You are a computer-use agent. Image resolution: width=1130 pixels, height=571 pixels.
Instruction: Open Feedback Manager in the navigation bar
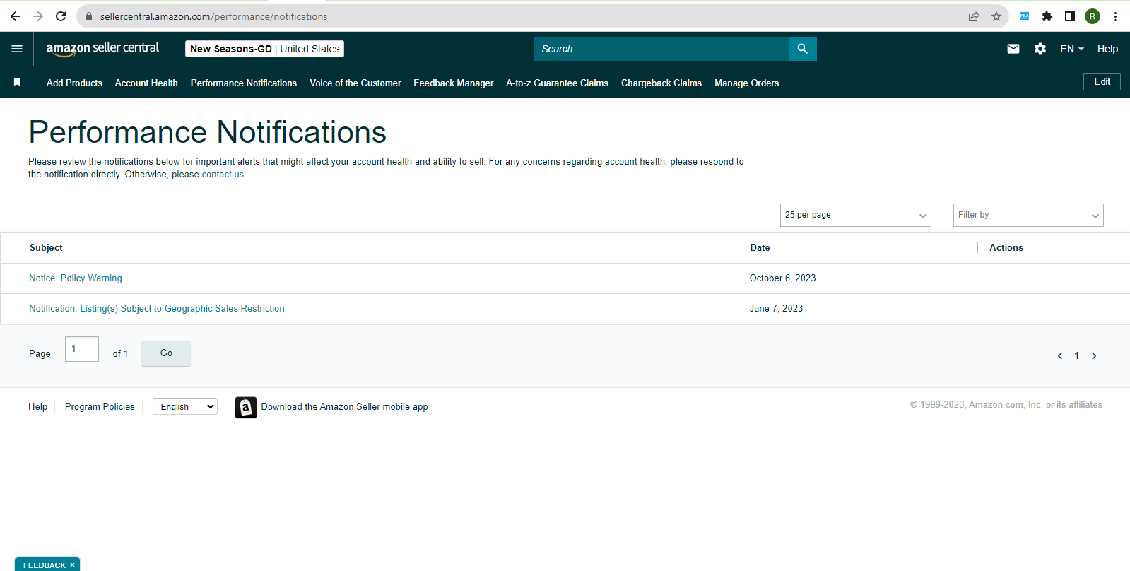coord(454,83)
